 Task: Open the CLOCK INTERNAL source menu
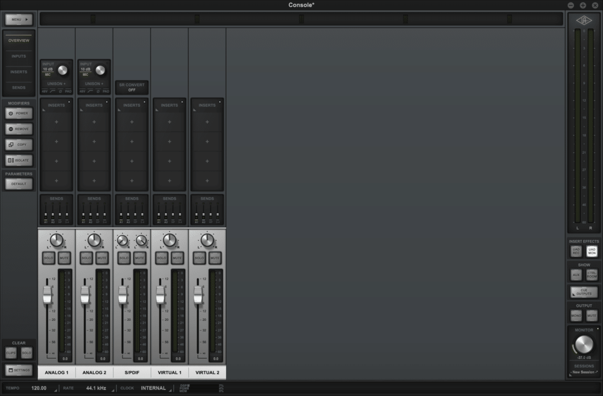click(x=153, y=388)
